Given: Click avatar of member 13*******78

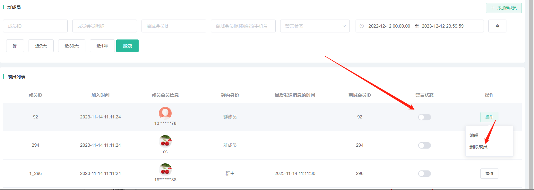Looking at the screenshot, I should tap(165, 113).
